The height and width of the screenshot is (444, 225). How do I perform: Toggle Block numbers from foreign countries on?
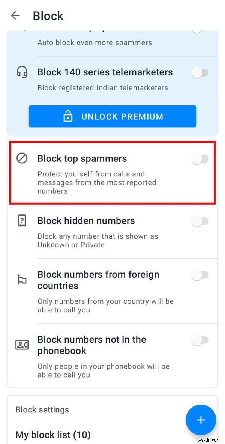[x=200, y=275]
